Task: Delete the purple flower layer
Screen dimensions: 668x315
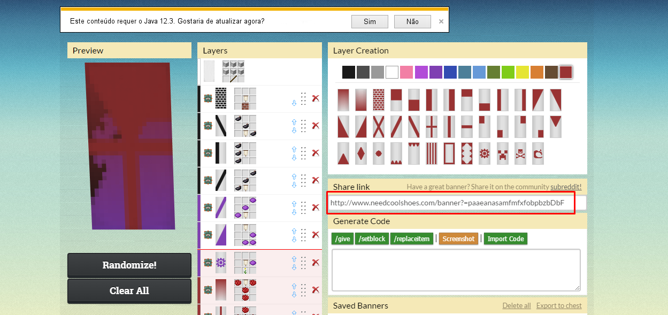Action: [x=316, y=262]
